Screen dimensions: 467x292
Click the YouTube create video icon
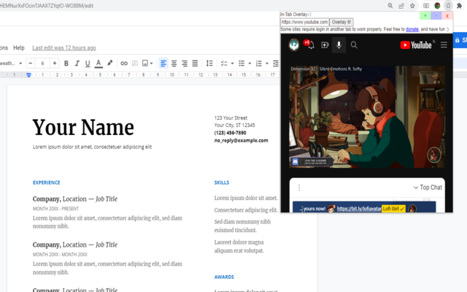tap(325, 45)
